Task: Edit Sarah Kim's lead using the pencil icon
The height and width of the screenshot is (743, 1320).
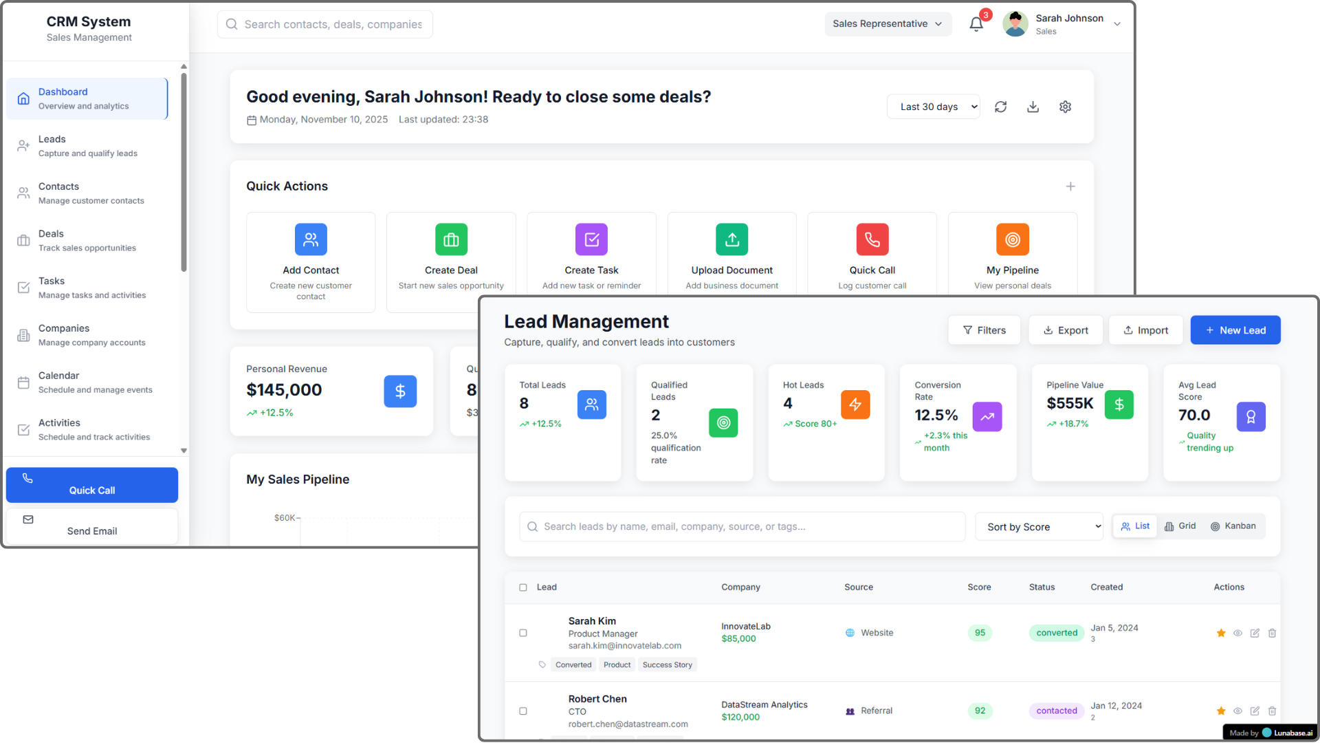Action: (1255, 633)
